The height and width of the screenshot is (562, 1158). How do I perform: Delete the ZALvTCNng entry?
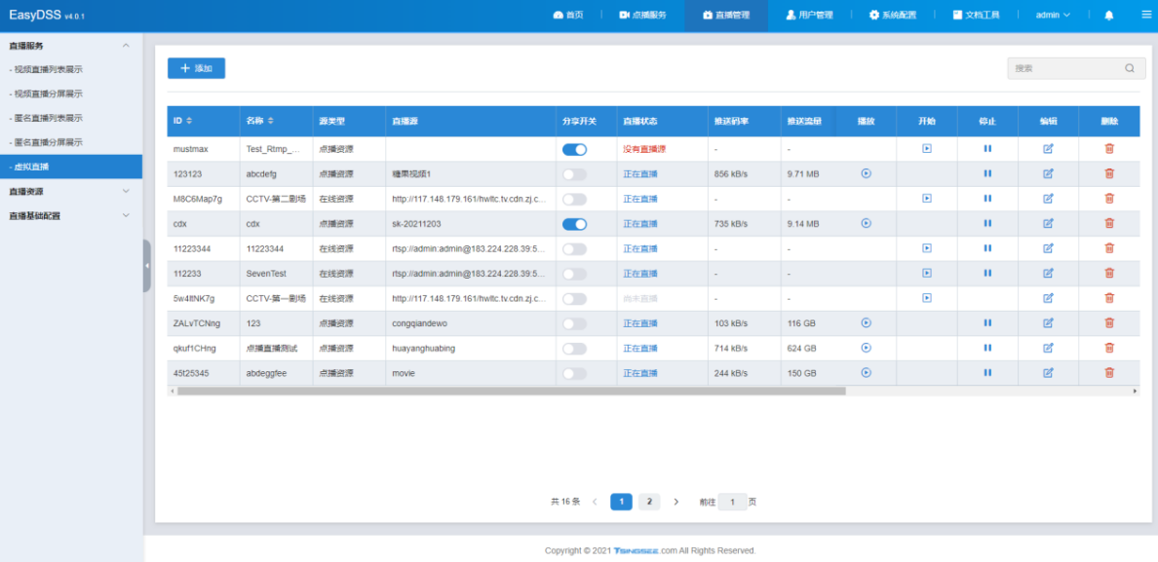pos(1108,323)
